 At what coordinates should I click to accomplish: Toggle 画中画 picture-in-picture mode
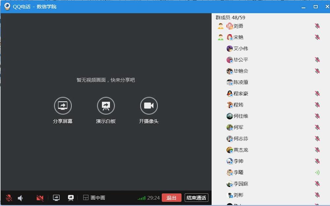94,198
